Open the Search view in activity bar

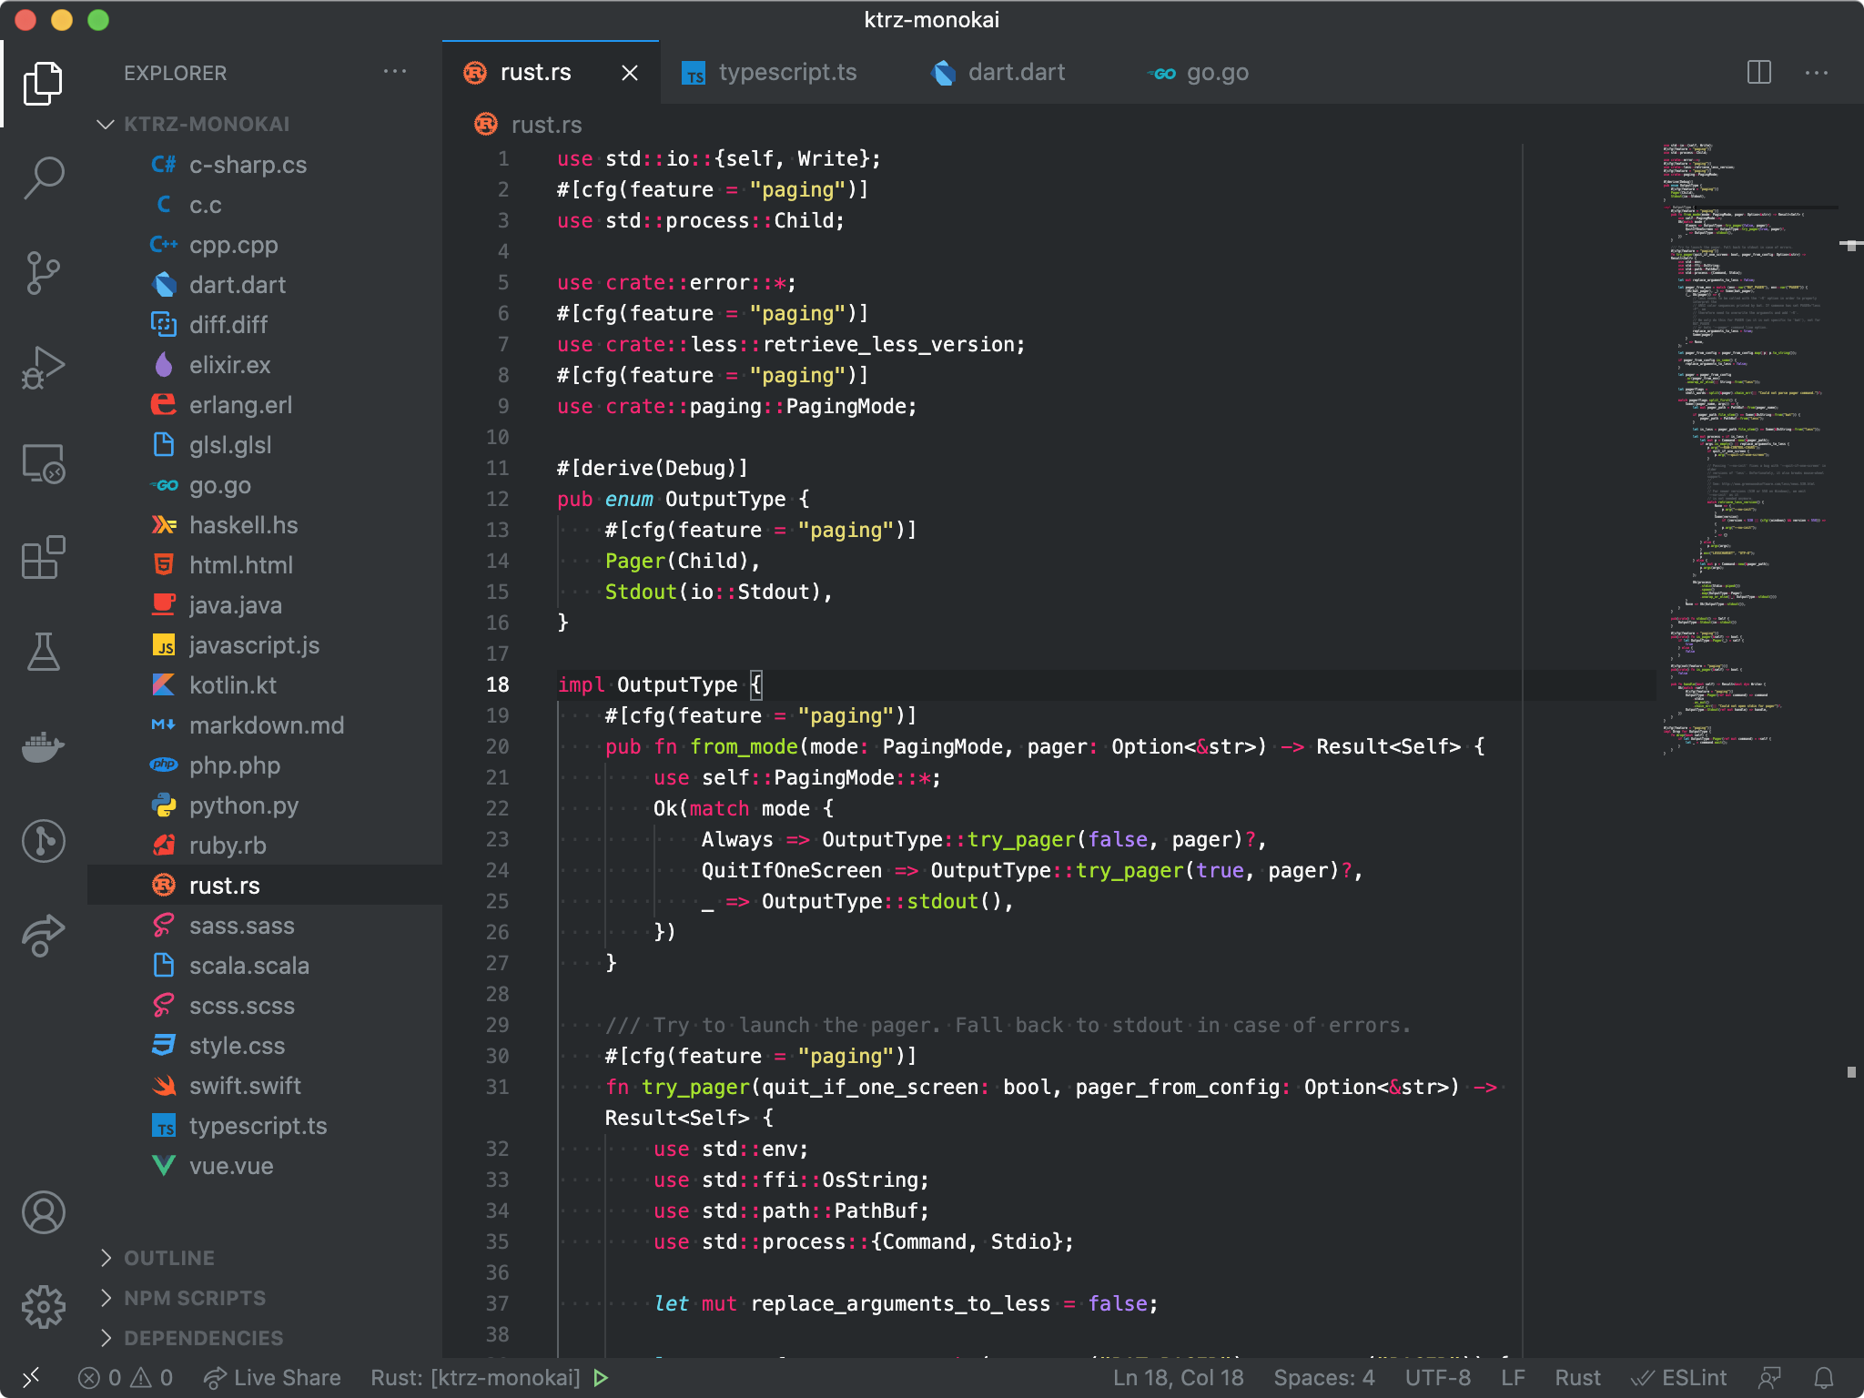tap(43, 177)
